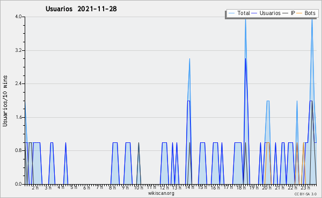This screenshot has width=322, height=198.
Task: Click the '16 h' x-axis label
Action: click(215, 188)
